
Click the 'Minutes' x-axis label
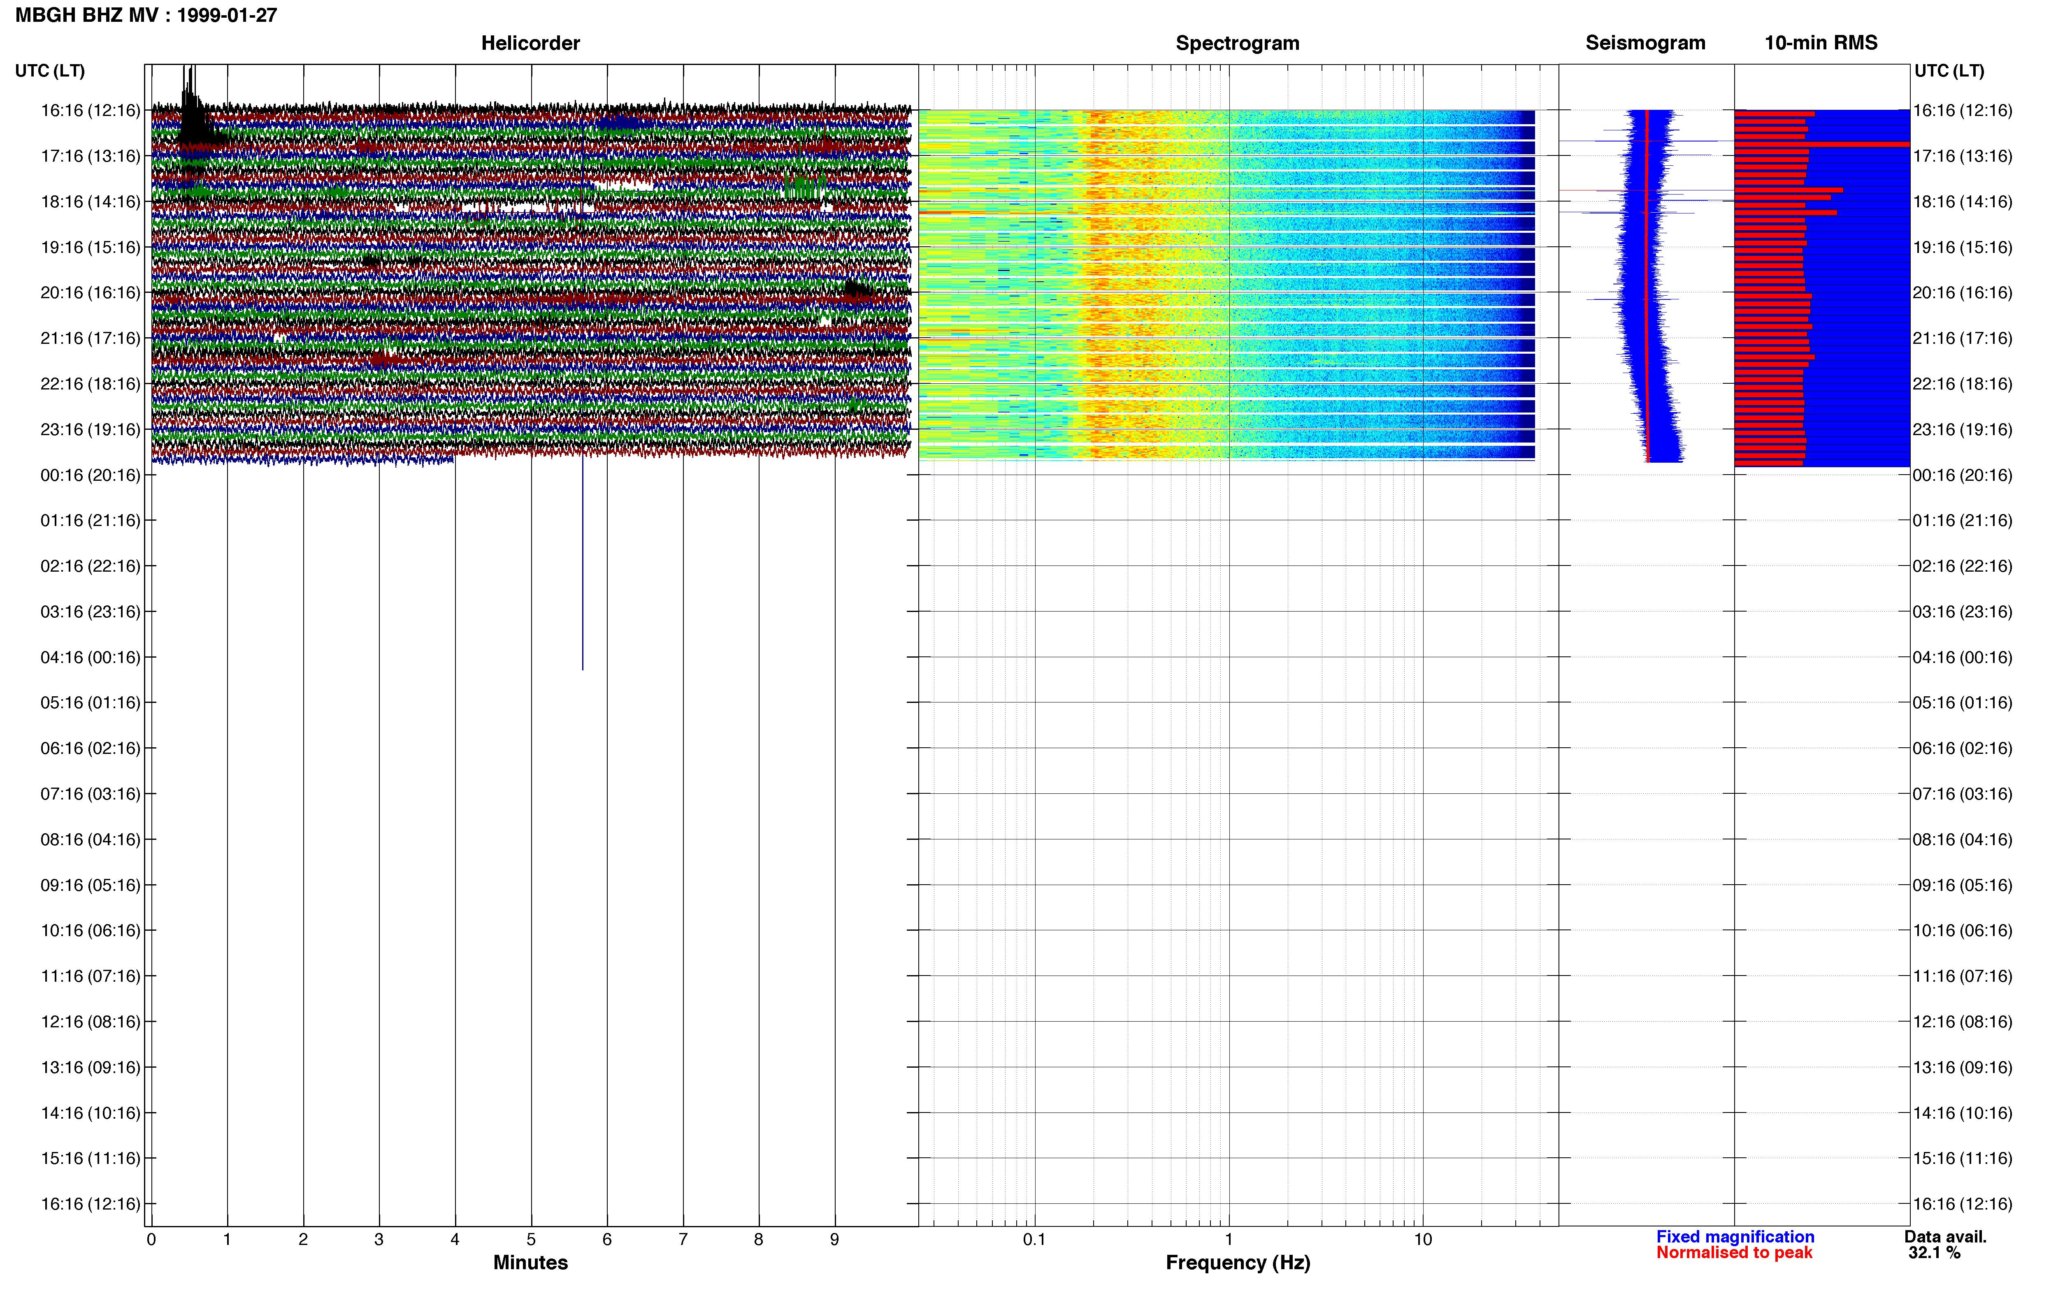tap(530, 1263)
